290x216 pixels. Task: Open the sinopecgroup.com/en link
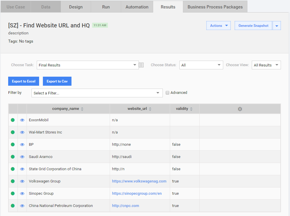(x=137, y=194)
